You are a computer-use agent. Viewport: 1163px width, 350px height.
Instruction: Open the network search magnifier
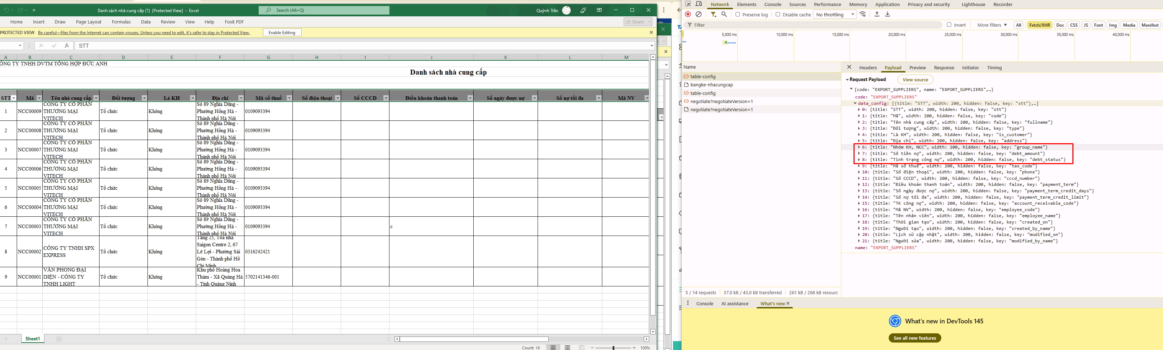pyautogui.click(x=724, y=15)
